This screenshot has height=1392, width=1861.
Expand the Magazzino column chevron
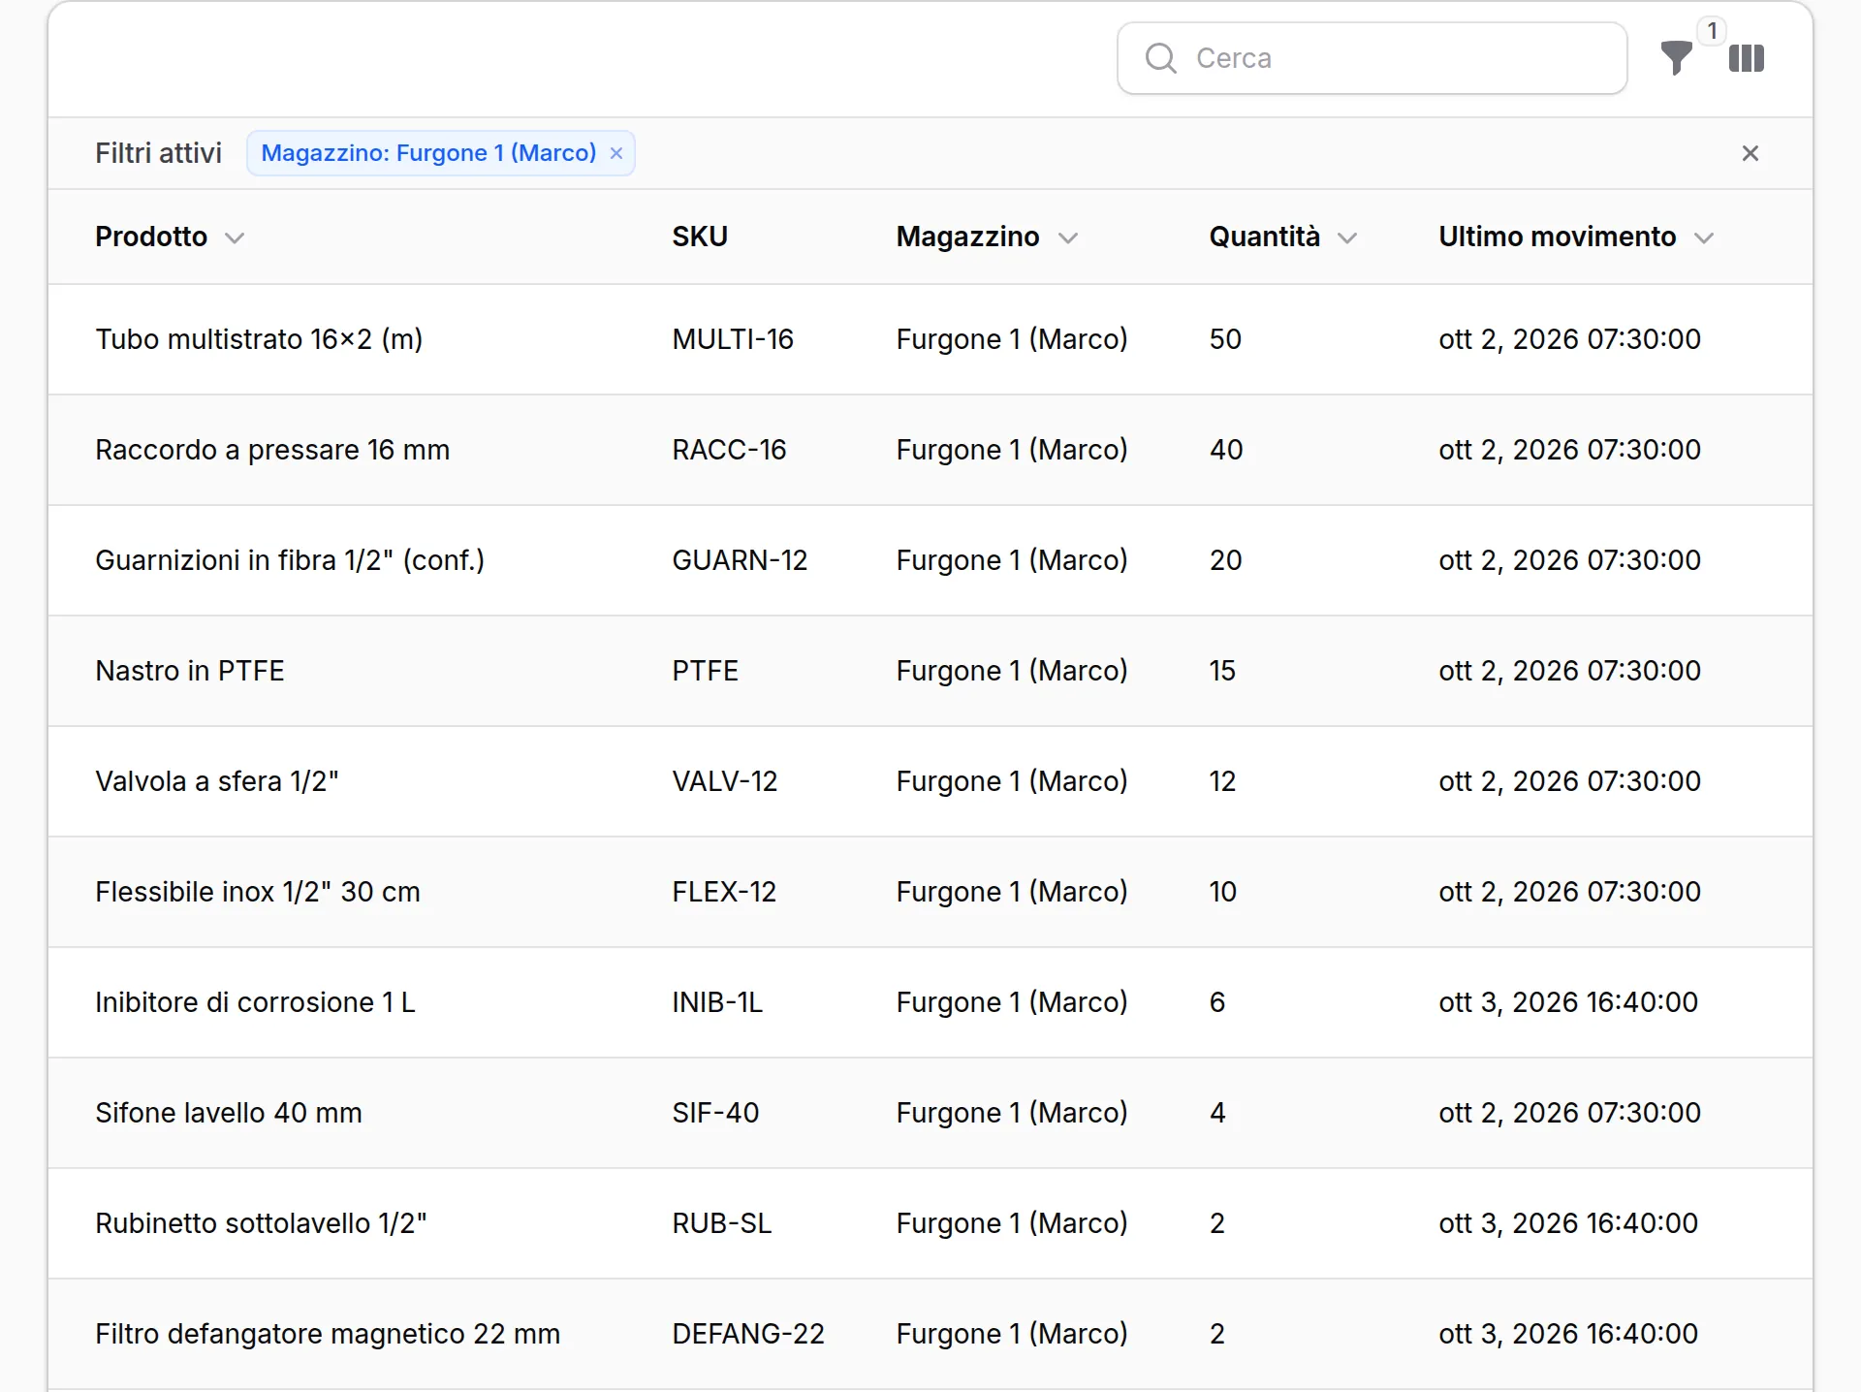point(1068,237)
